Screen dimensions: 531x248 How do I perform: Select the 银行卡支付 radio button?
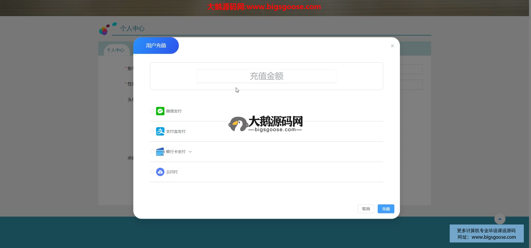pyautogui.click(x=152, y=152)
